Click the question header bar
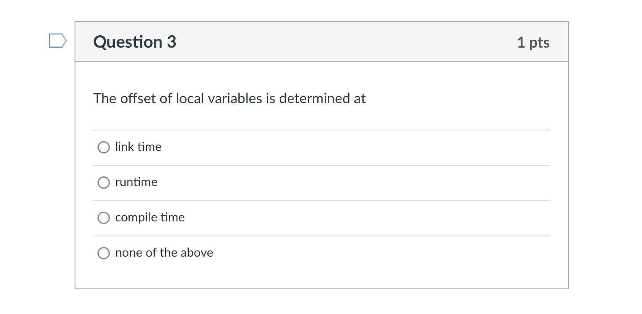This screenshot has height=314, width=642. pyautogui.click(x=321, y=41)
